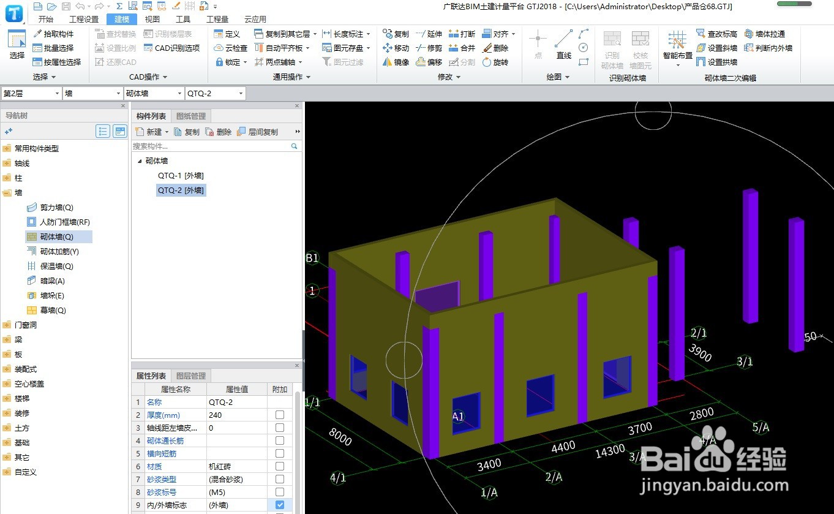Open 智能布置 smart layout tool
Screen dimensions: 834x514
tap(677, 48)
